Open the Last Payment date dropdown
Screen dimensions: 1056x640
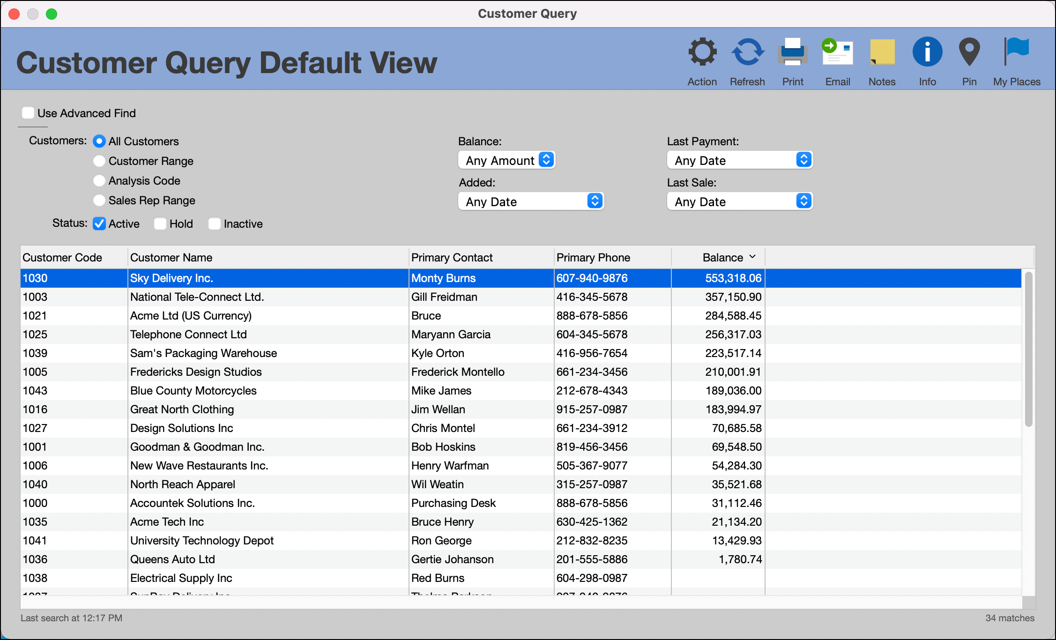tap(739, 160)
